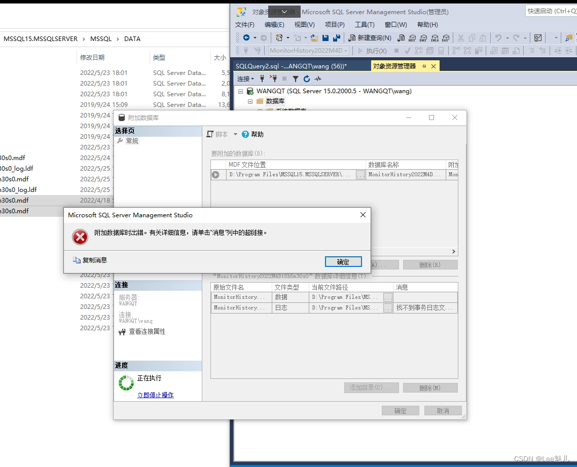Open the MonitorHistory2022M4D database combo box
This screenshot has height=467, width=577.
click(x=309, y=50)
